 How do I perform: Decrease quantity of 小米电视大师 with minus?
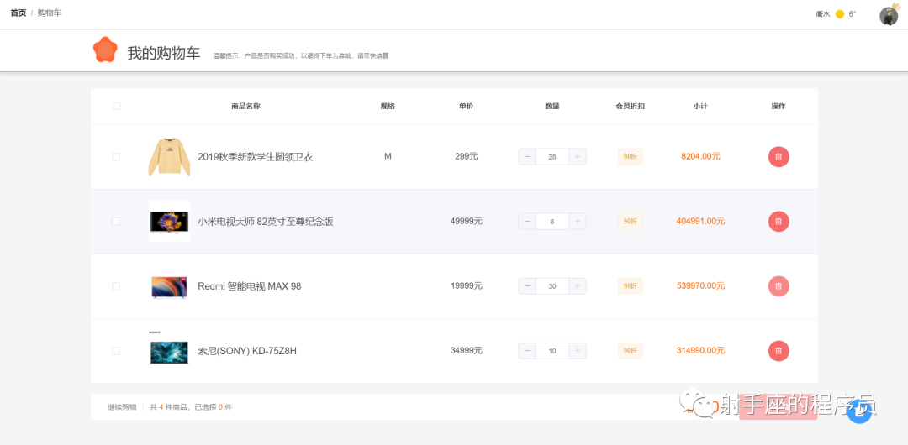pos(527,222)
